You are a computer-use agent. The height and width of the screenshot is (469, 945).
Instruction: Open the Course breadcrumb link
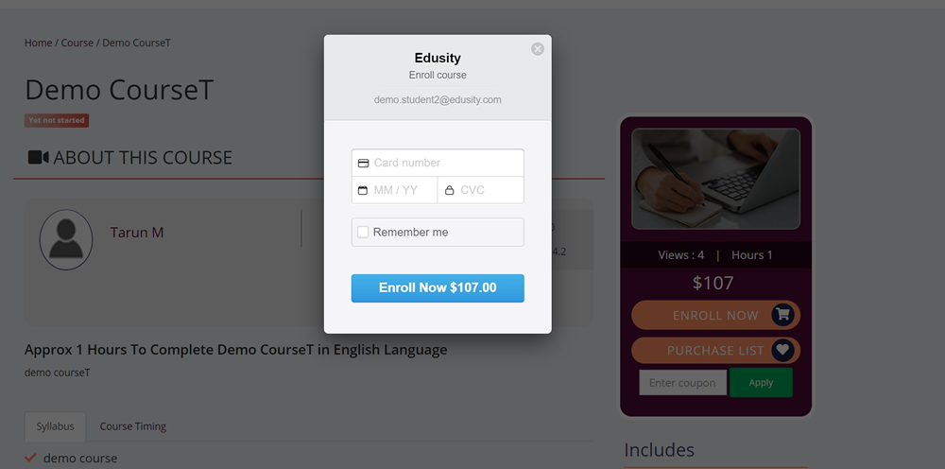pyautogui.click(x=77, y=43)
